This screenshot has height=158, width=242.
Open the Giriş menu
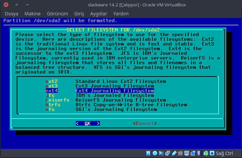[x=79, y=14]
